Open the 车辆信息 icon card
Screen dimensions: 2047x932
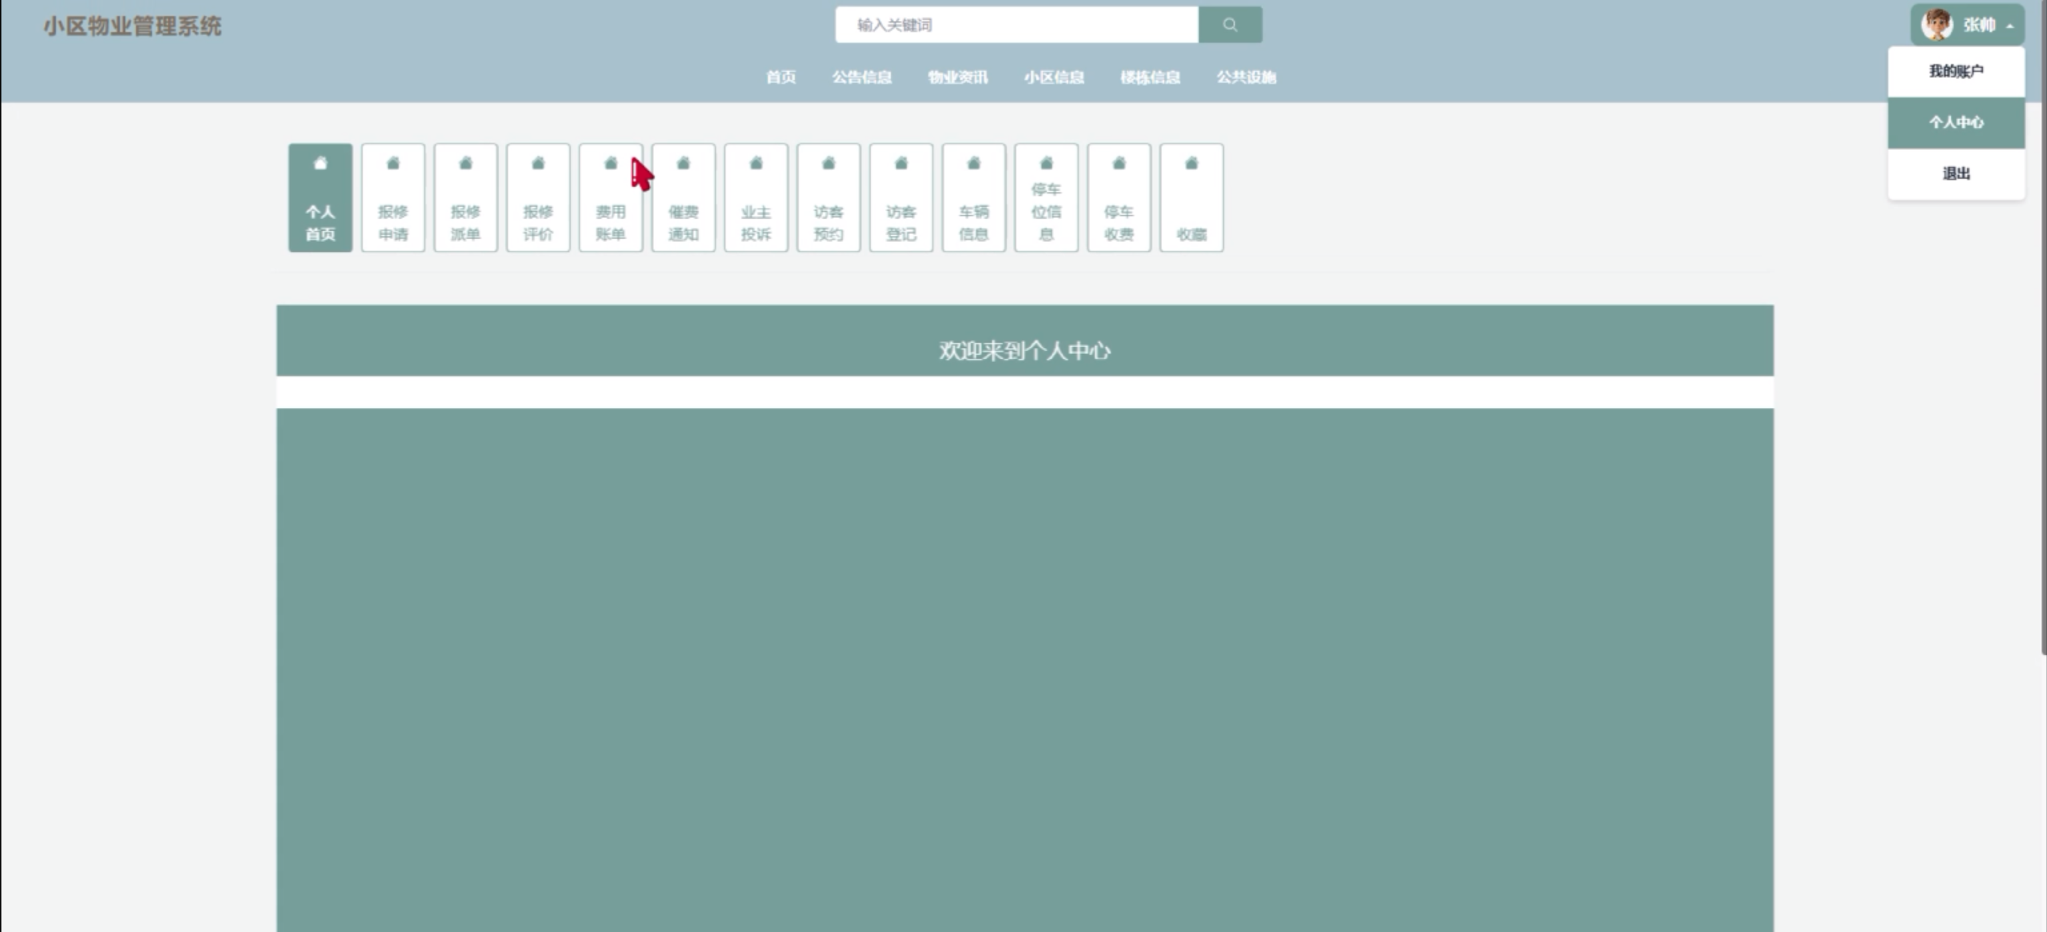tap(973, 198)
